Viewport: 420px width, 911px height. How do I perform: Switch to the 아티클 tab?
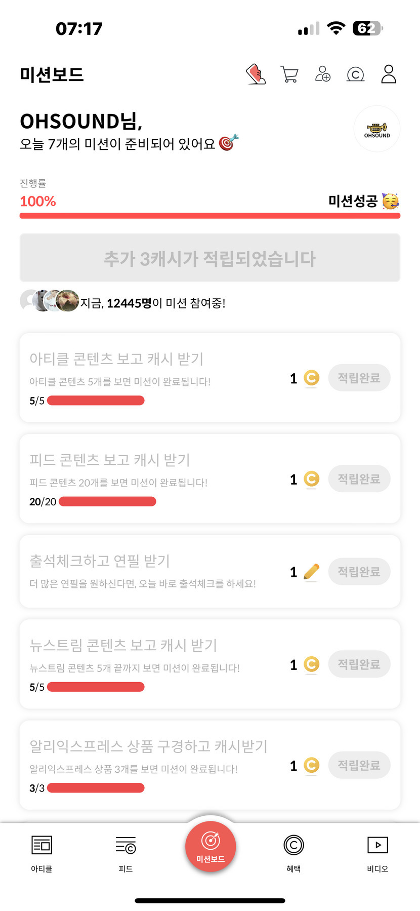pyautogui.click(x=41, y=854)
